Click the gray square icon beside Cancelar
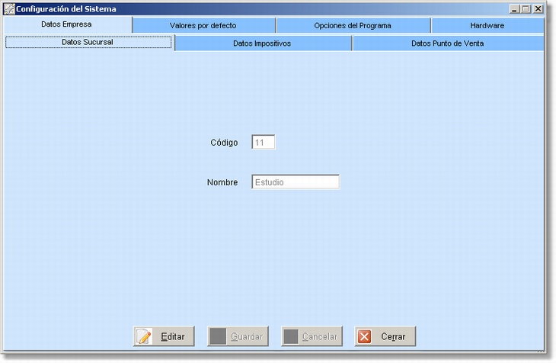 (291, 337)
